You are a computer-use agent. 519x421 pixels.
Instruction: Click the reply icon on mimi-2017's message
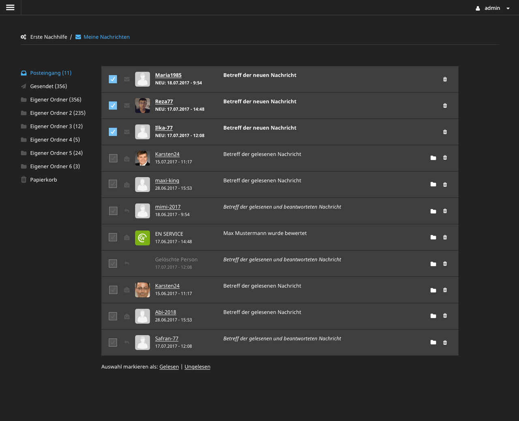(127, 211)
